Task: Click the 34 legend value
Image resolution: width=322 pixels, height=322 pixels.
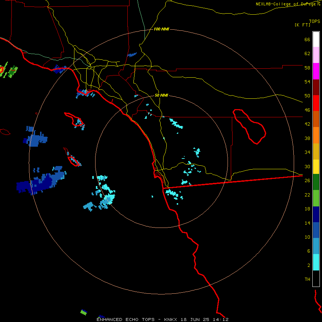Action: tap(307, 152)
